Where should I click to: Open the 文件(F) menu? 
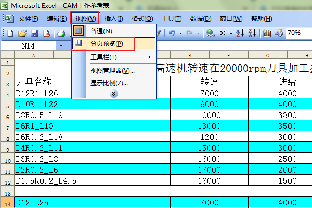pos(28,19)
